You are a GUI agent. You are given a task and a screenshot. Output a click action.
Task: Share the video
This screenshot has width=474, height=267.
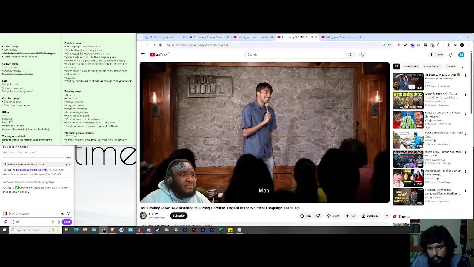(333, 216)
